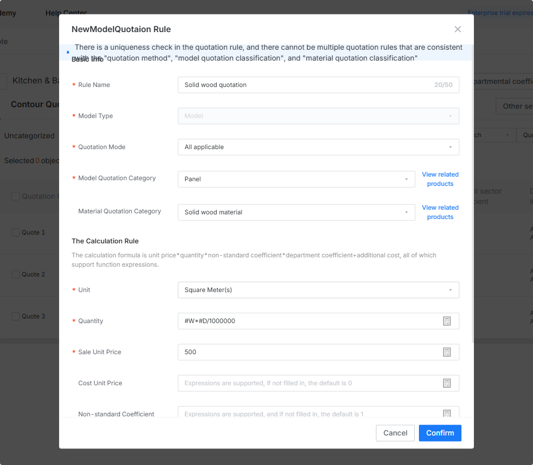
Task: Open the Material Quotation Category dropdown
Action: 296,212
